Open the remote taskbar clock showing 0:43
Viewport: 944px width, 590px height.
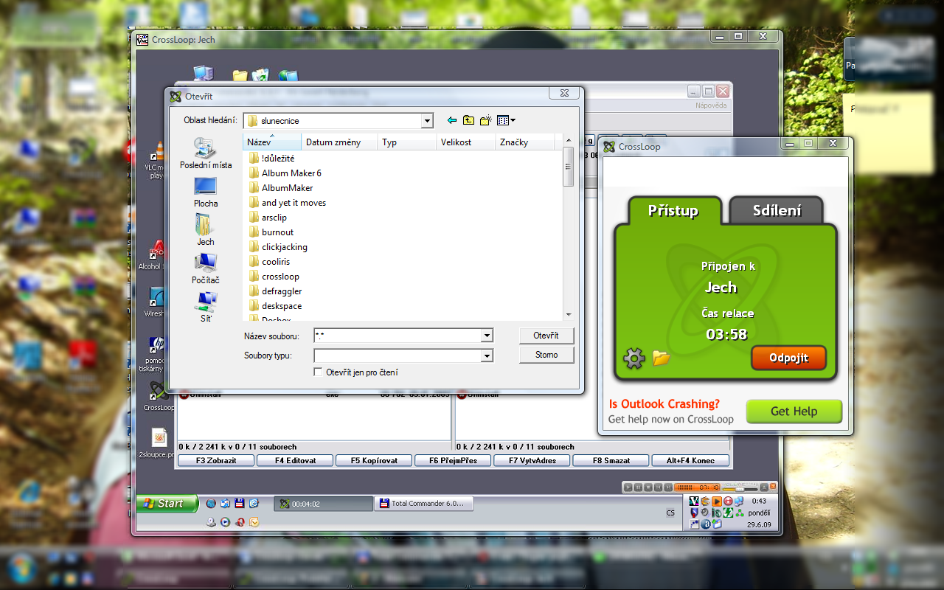click(759, 502)
